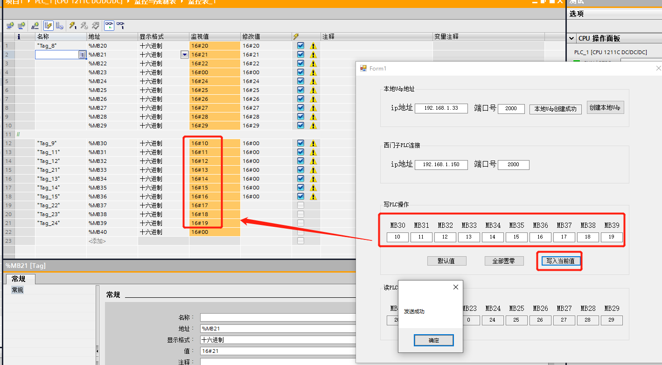The image size is (662, 365).
Task: Click the lightning bolt column header icon
Action: pyautogui.click(x=296, y=36)
